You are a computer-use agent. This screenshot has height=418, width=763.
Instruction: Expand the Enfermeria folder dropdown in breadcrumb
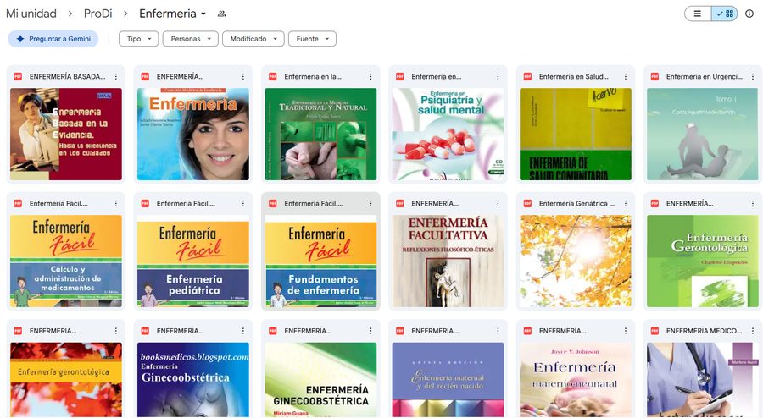pos(203,14)
